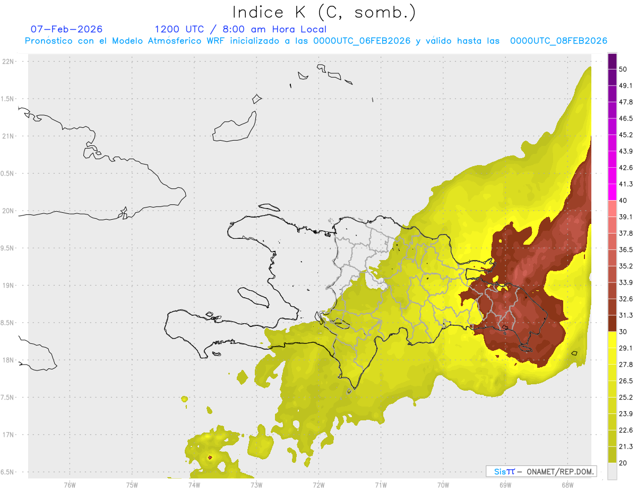Click the colorbar value "25.2"
The width and height of the screenshot is (637, 492).
coord(626,398)
